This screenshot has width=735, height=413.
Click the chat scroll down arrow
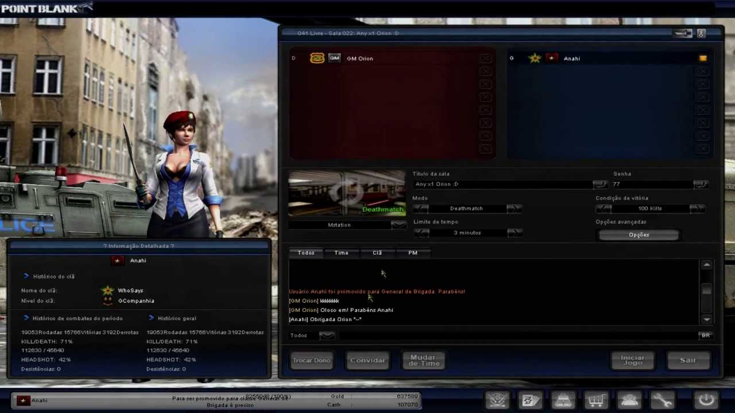point(706,319)
